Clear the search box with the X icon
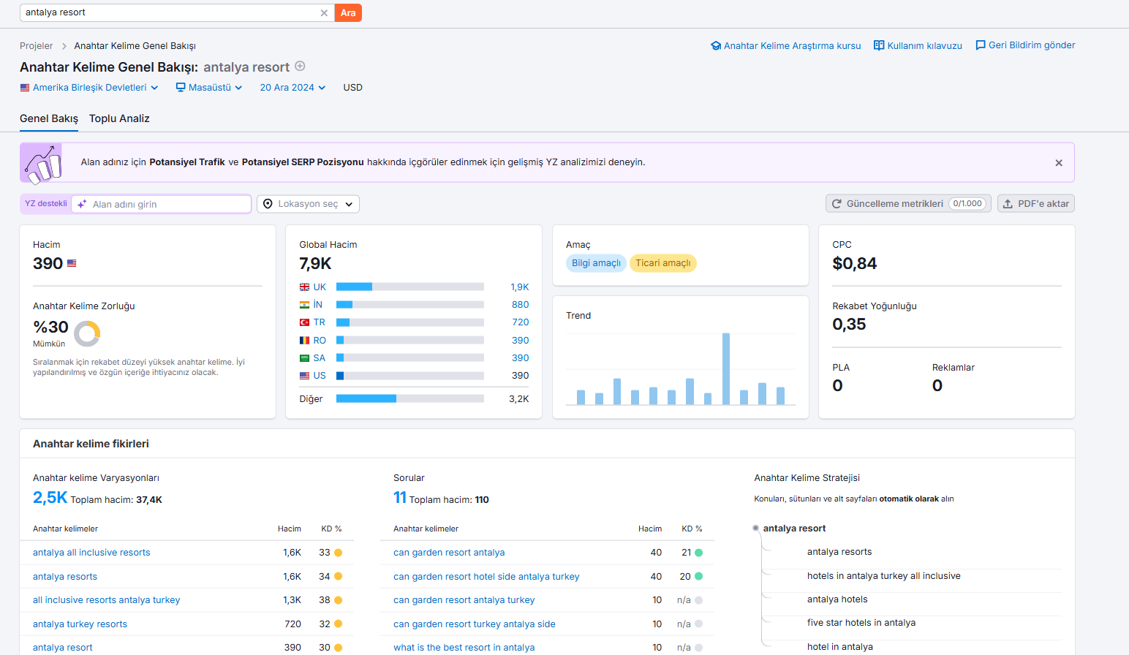The image size is (1129, 655). [x=324, y=13]
